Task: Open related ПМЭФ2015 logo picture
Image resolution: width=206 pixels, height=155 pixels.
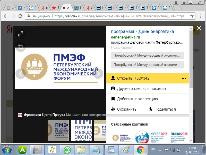Action: pyautogui.click(x=179, y=137)
